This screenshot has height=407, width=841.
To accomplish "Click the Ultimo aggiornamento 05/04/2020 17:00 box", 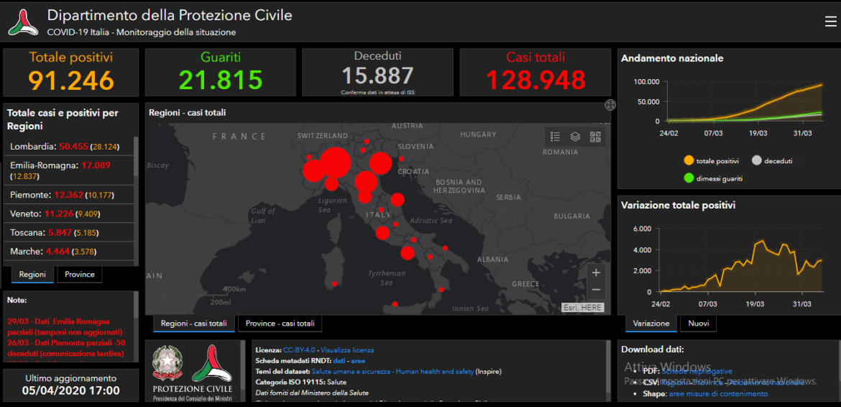I will tap(70, 385).
